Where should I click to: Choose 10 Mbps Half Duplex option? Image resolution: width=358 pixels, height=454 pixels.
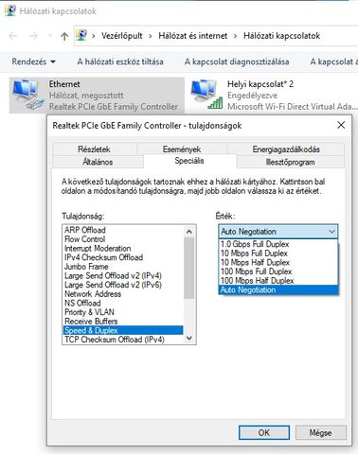(x=278, y=263)
